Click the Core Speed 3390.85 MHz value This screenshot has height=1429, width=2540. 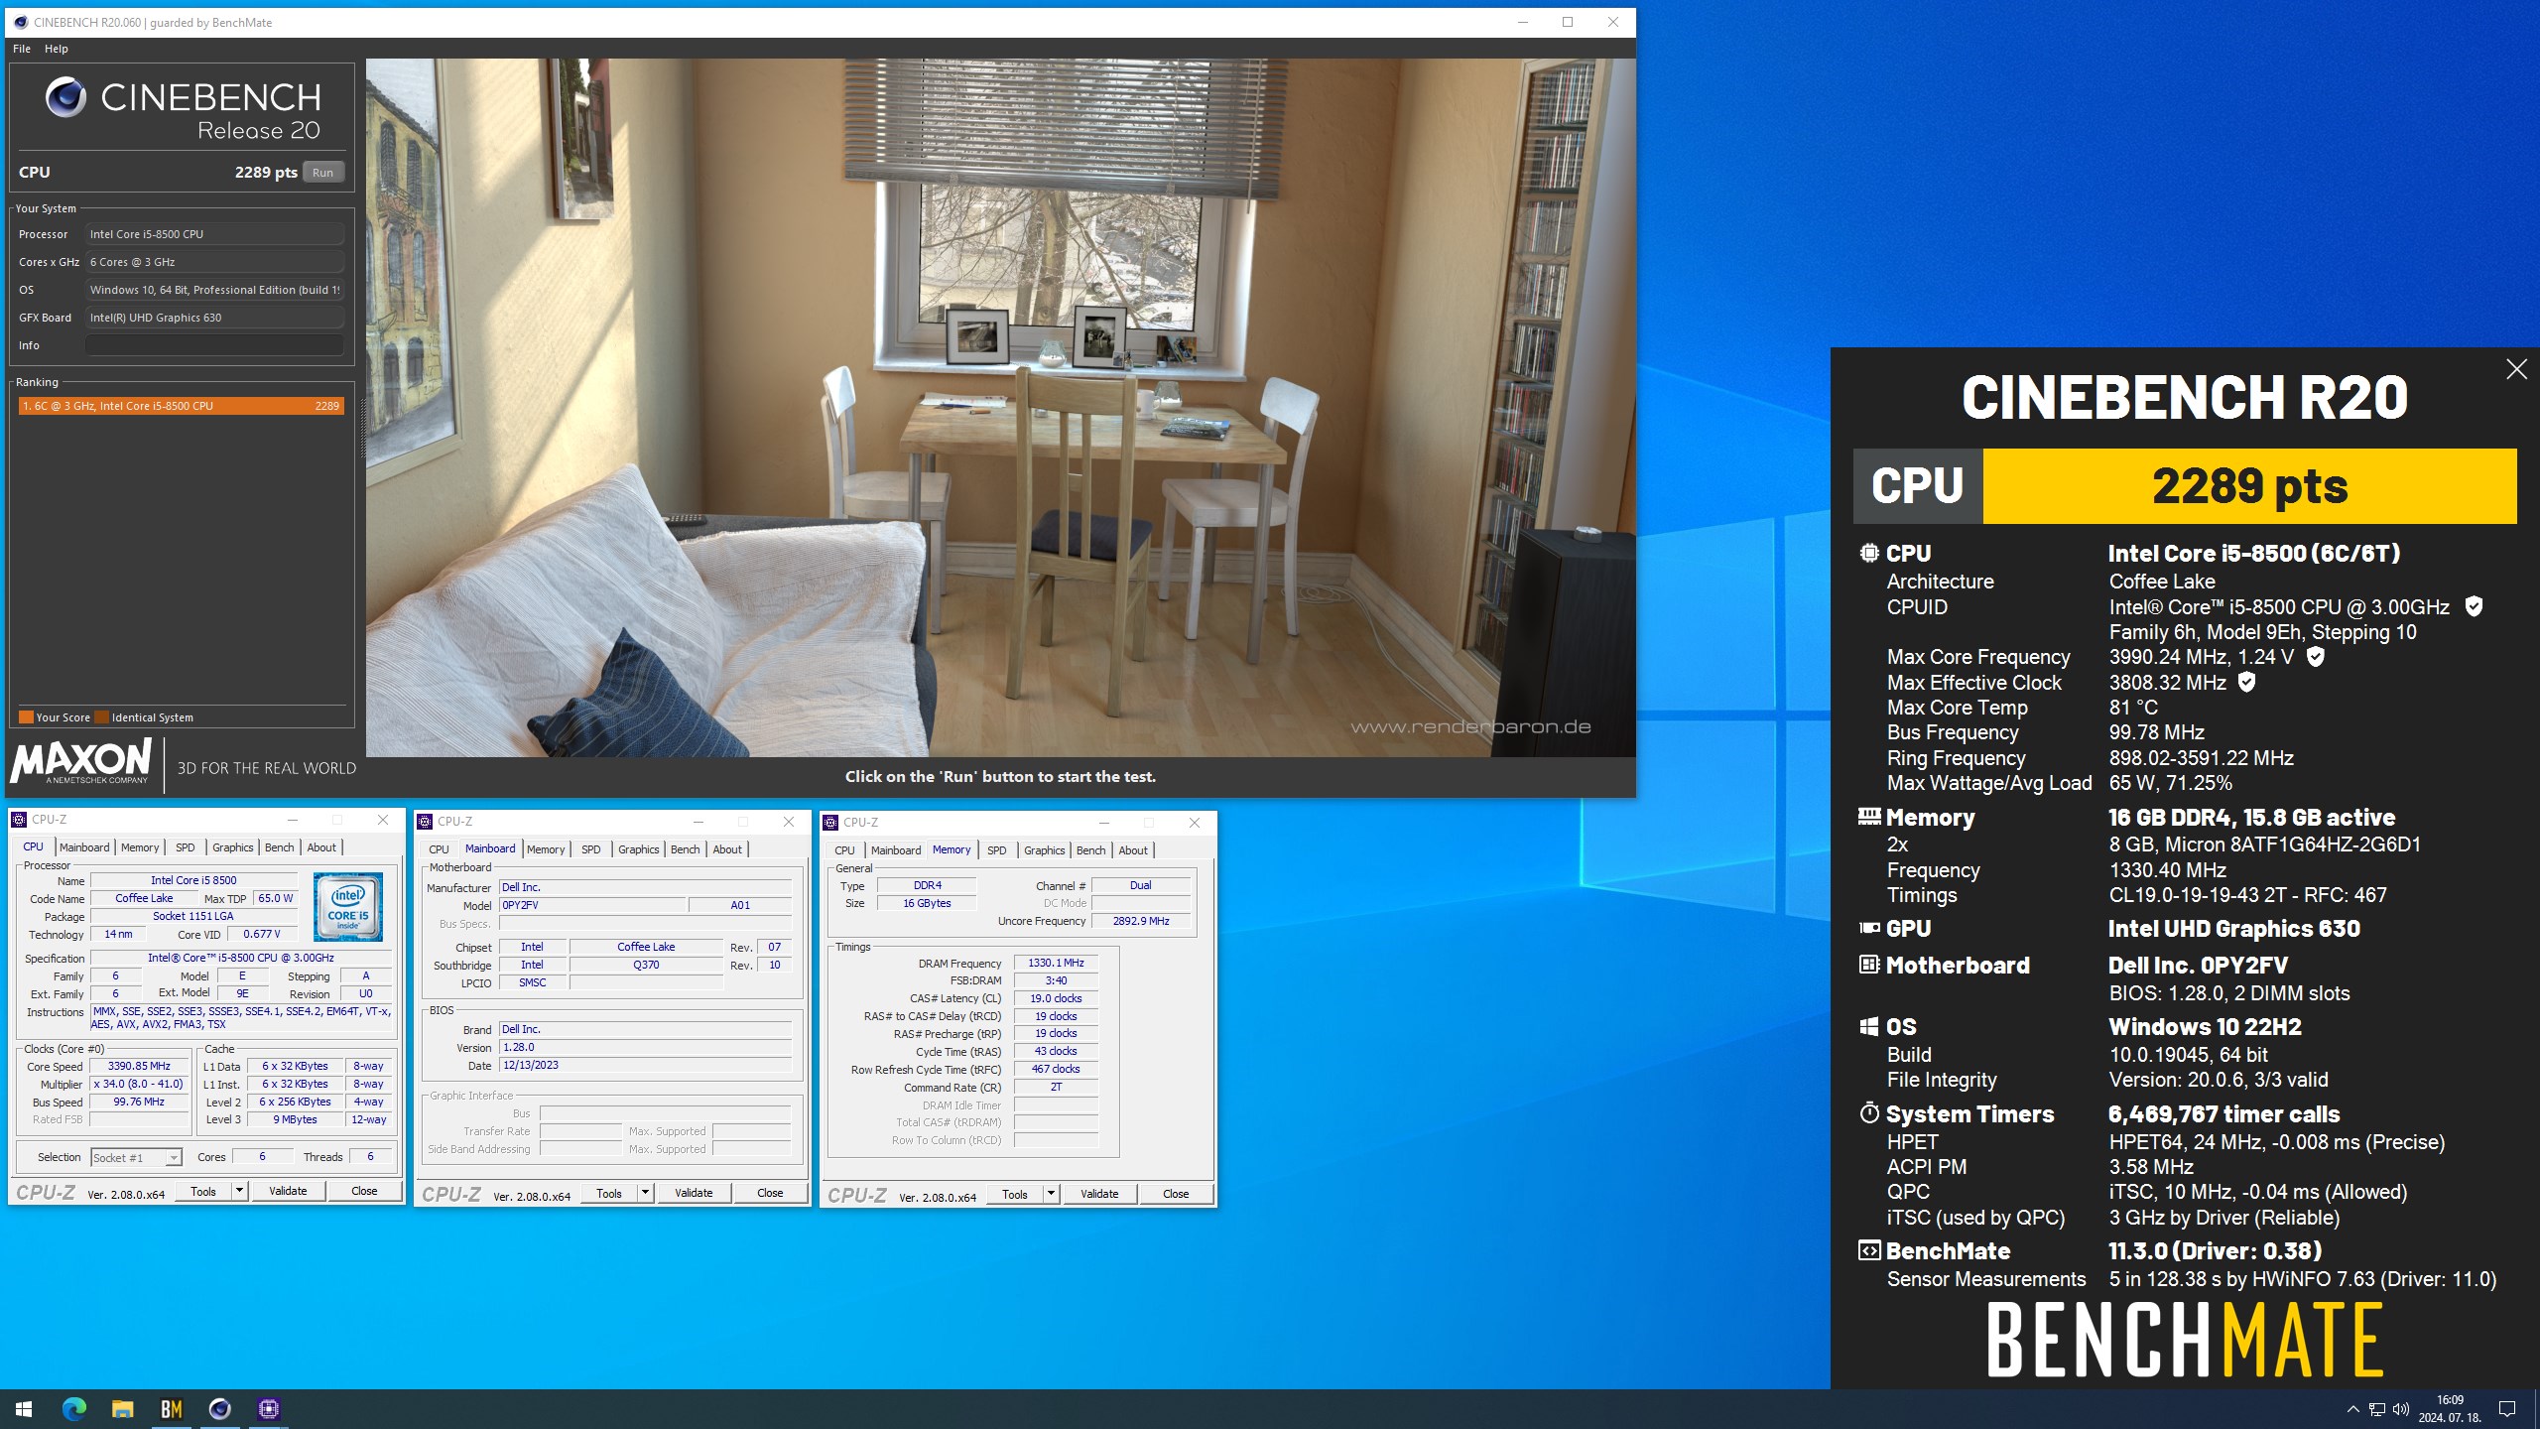[139, 1067]
